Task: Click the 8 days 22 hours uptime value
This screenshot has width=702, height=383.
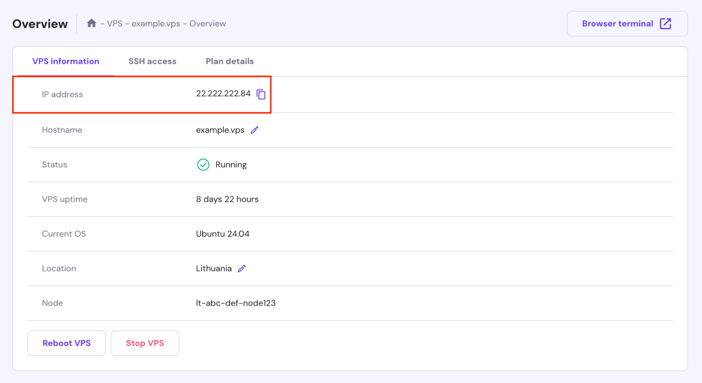Action: [x=227, y=199]
